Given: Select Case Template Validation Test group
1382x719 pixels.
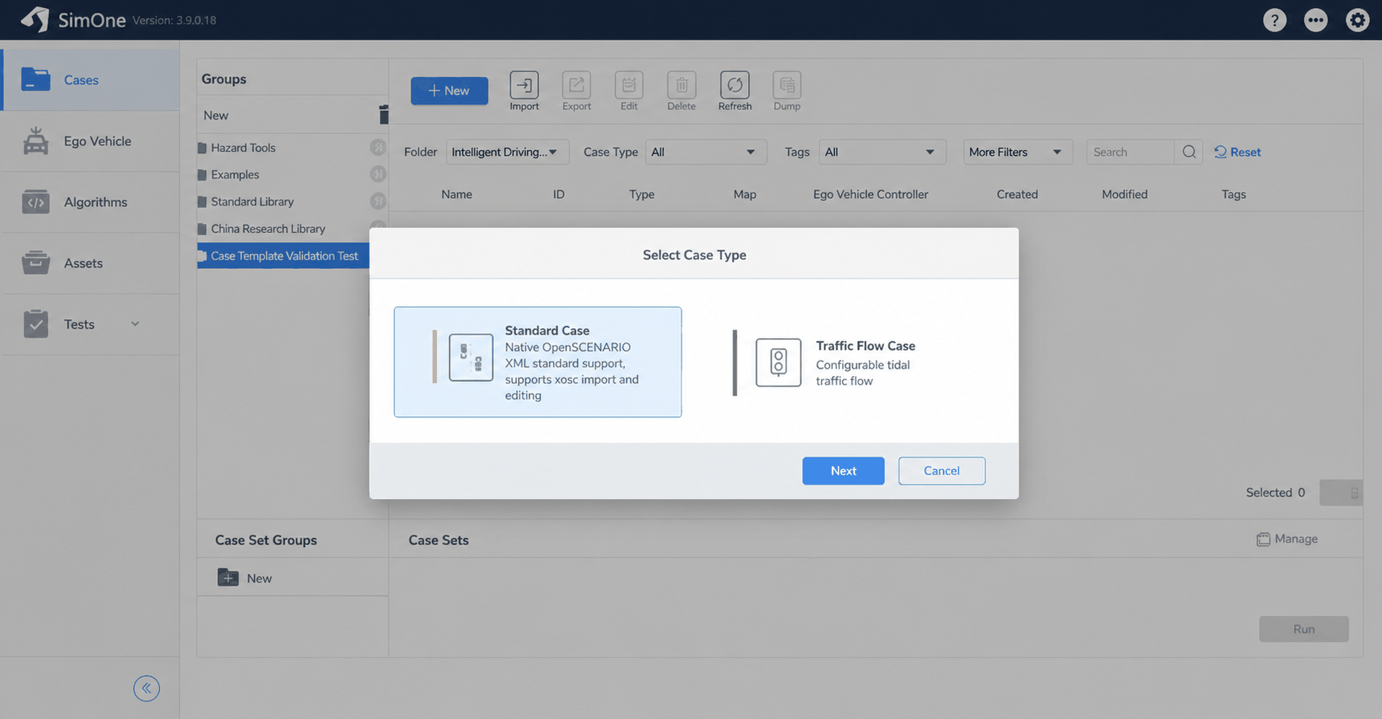Looking at the screenshot, I should click(284, 256).
